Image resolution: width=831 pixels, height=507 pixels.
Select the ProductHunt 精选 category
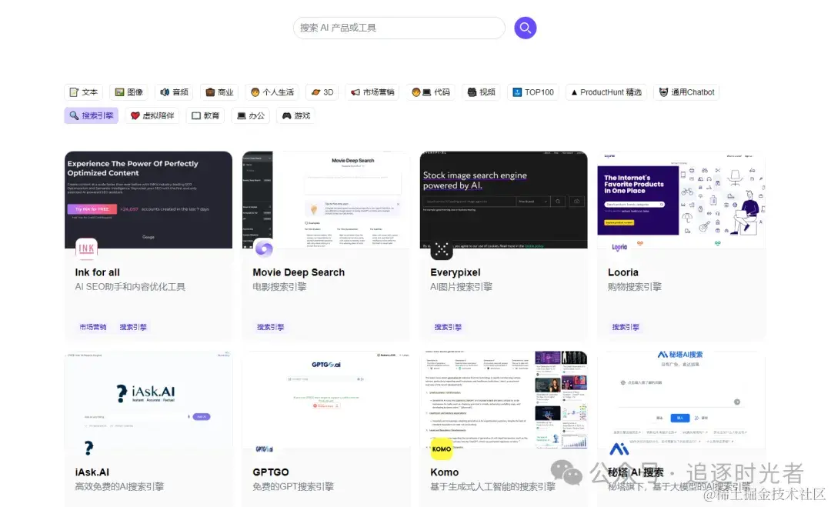pos(606,92)
